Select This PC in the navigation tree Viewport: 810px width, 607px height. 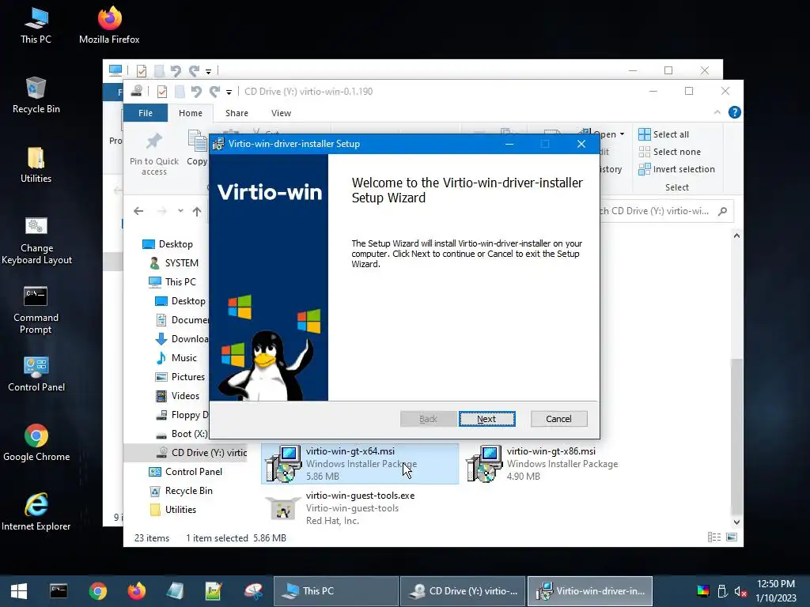point(172,282)
